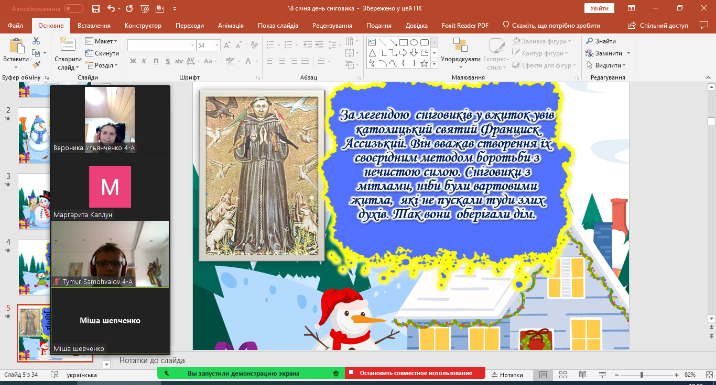Select the rectangle shape in the shapes gallery
The height and width of the screenshot is (385, 716).
pos(403,42)
